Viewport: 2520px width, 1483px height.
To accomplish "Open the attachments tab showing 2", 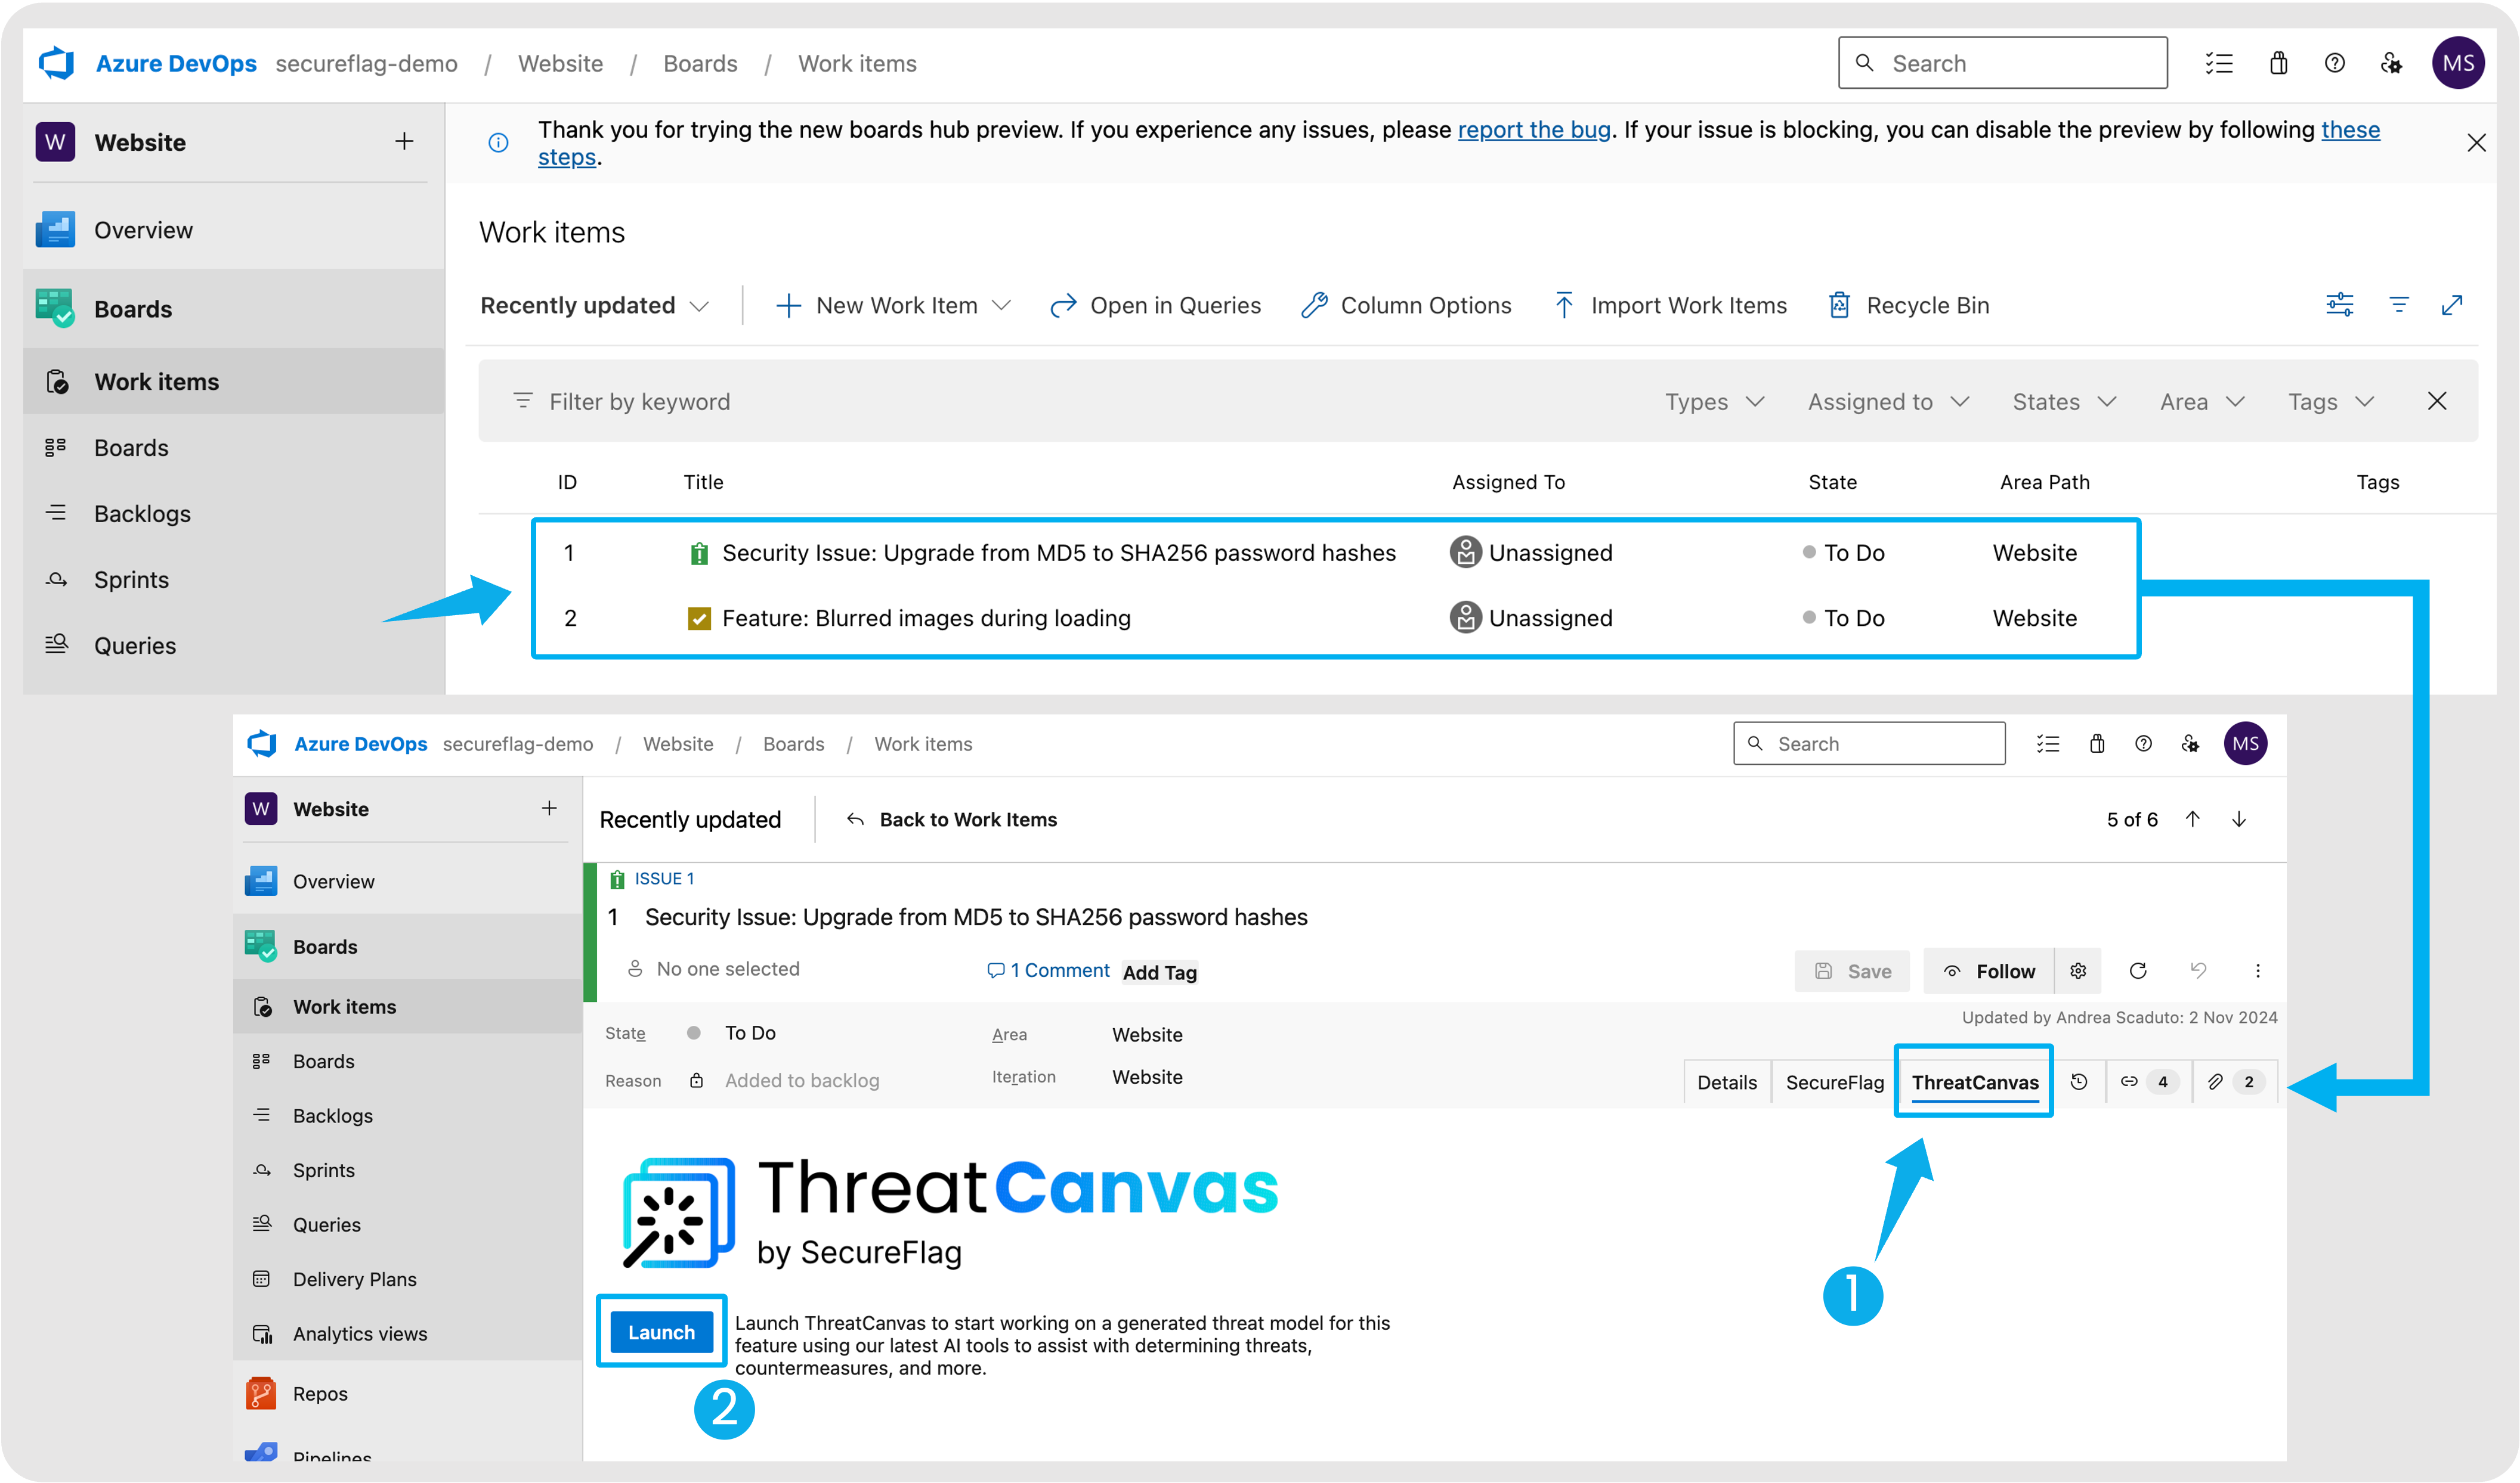I will pos(2232,1081).
